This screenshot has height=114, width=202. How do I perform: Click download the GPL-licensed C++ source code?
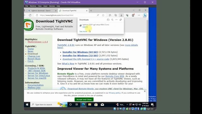[x=86, y=59]
